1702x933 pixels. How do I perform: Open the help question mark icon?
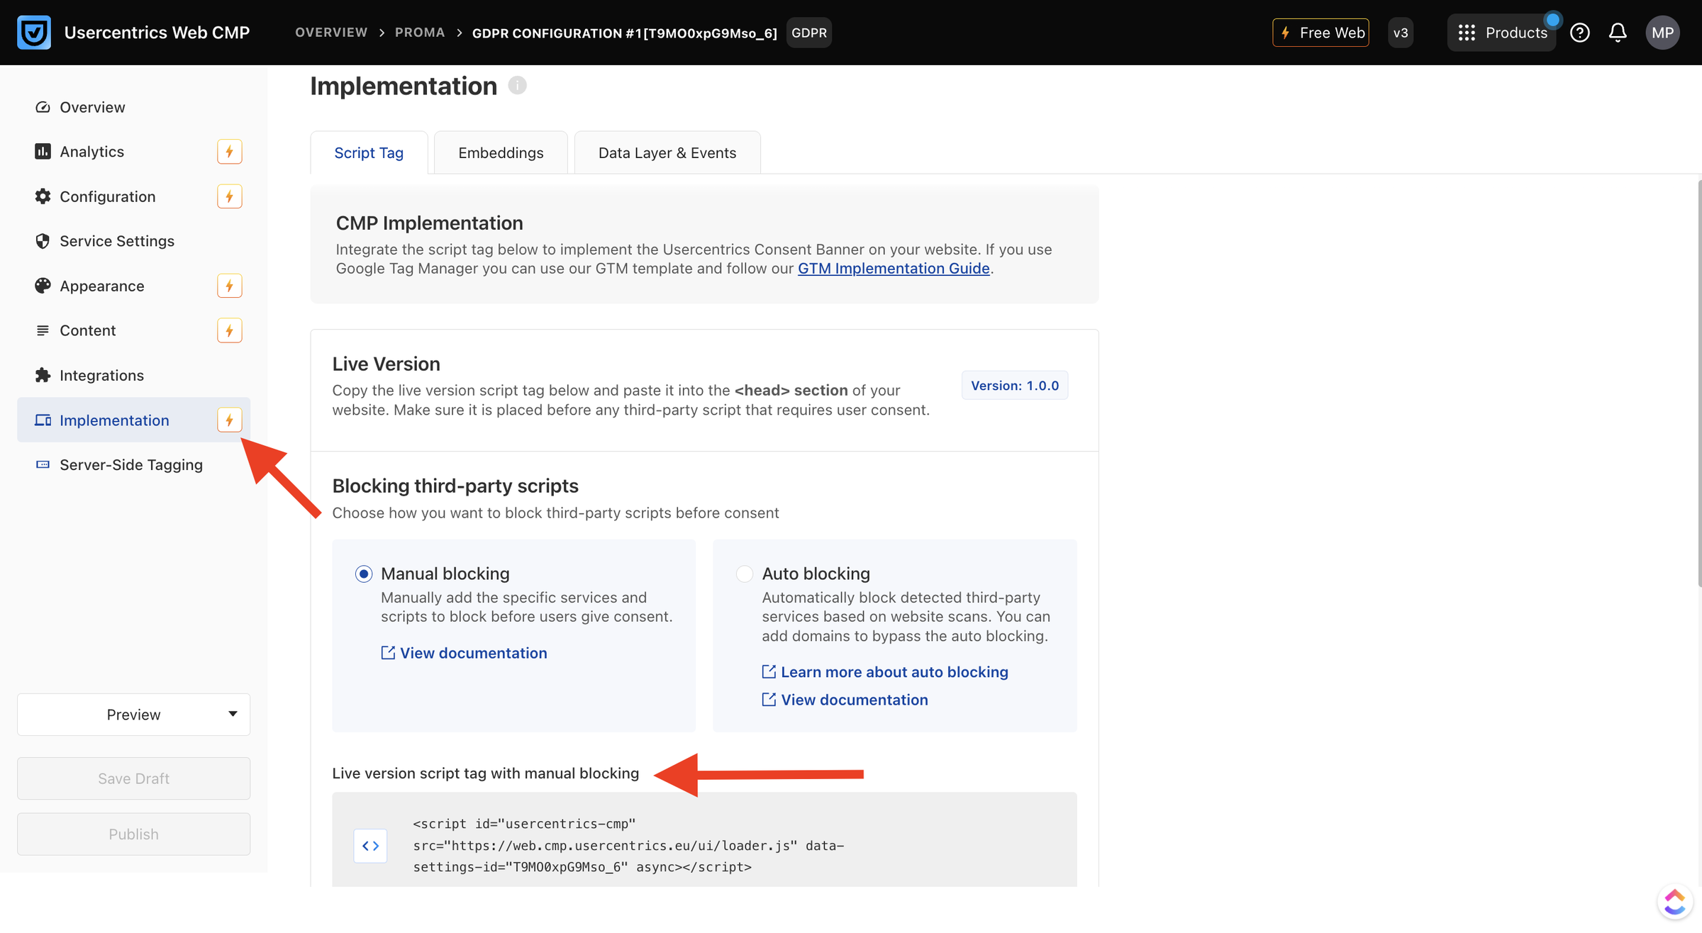click(1579, 33)
